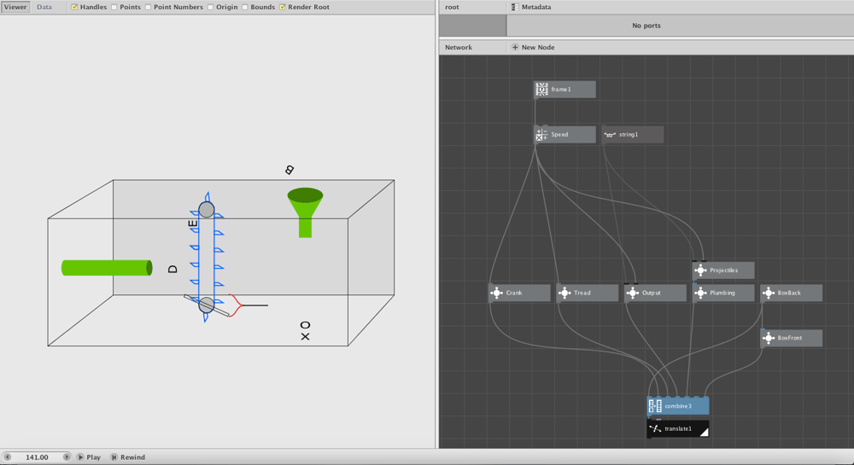Click the string1 node label

click(x=628, y=134)
